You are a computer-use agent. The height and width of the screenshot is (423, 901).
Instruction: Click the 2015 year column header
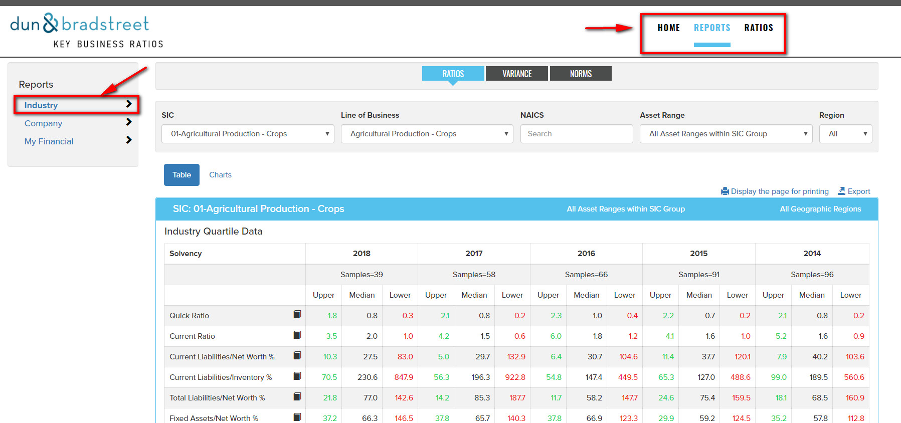coord(699,254)
